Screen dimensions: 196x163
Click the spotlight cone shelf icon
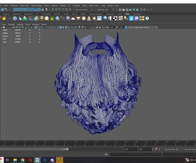(89, 18)
